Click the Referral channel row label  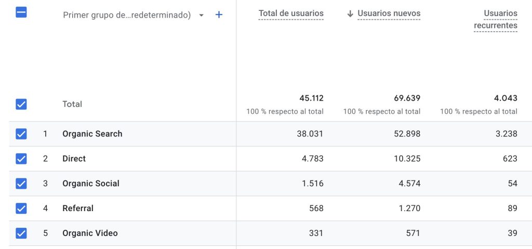tap(78, 209)
